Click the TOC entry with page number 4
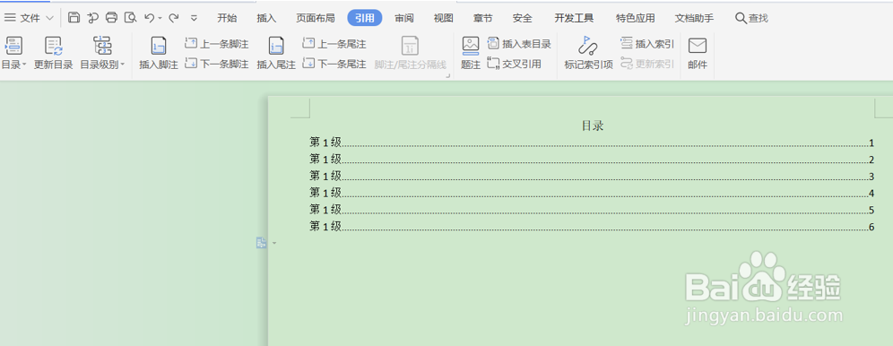Screen dimensions: 893x346 tap(592, 193)
